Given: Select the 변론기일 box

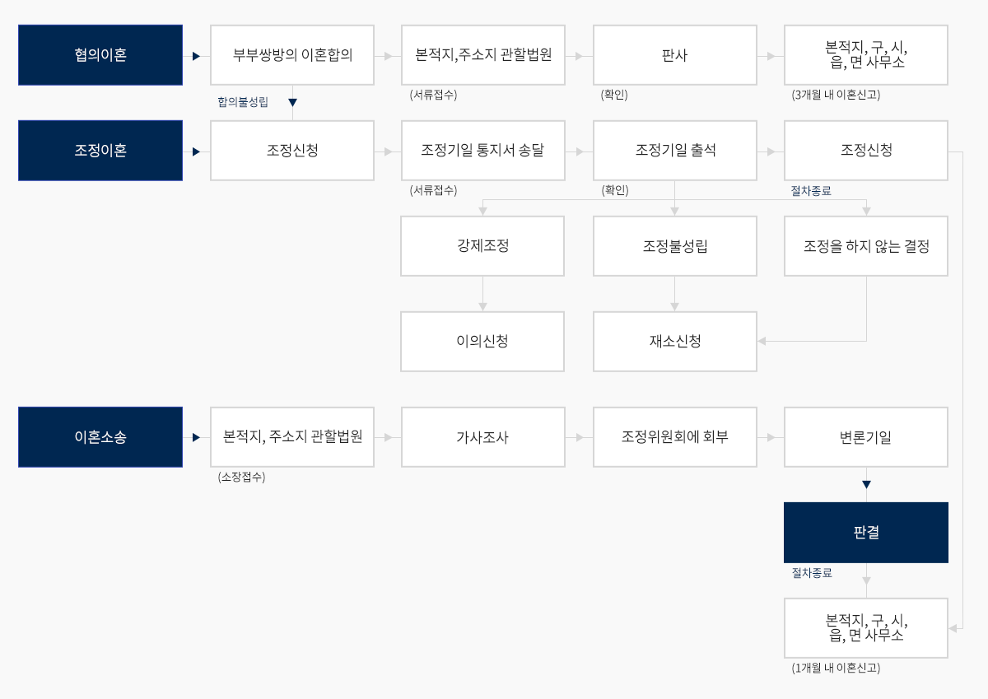Looking at the screenshot, I should click(866, 437).
